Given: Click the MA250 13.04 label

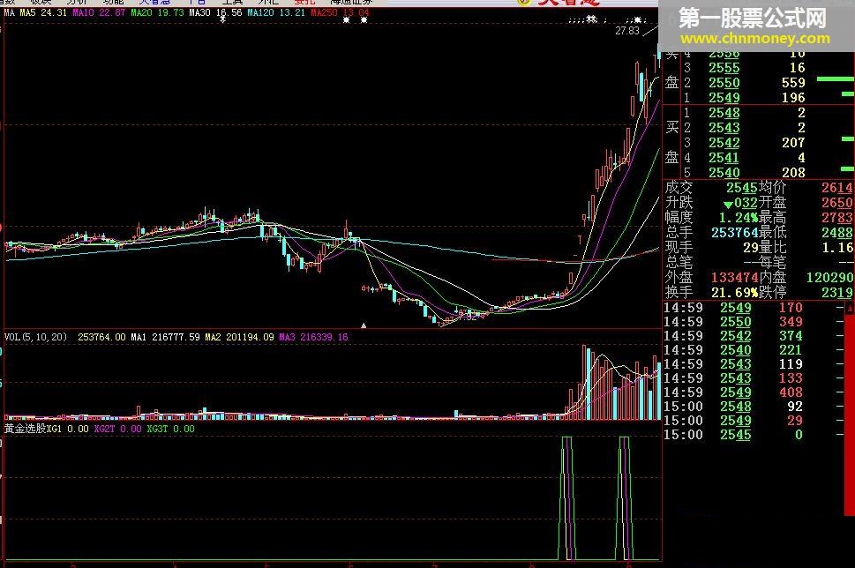Looking at the screenshot, I should pyautogui.click(x=340, y=12).
